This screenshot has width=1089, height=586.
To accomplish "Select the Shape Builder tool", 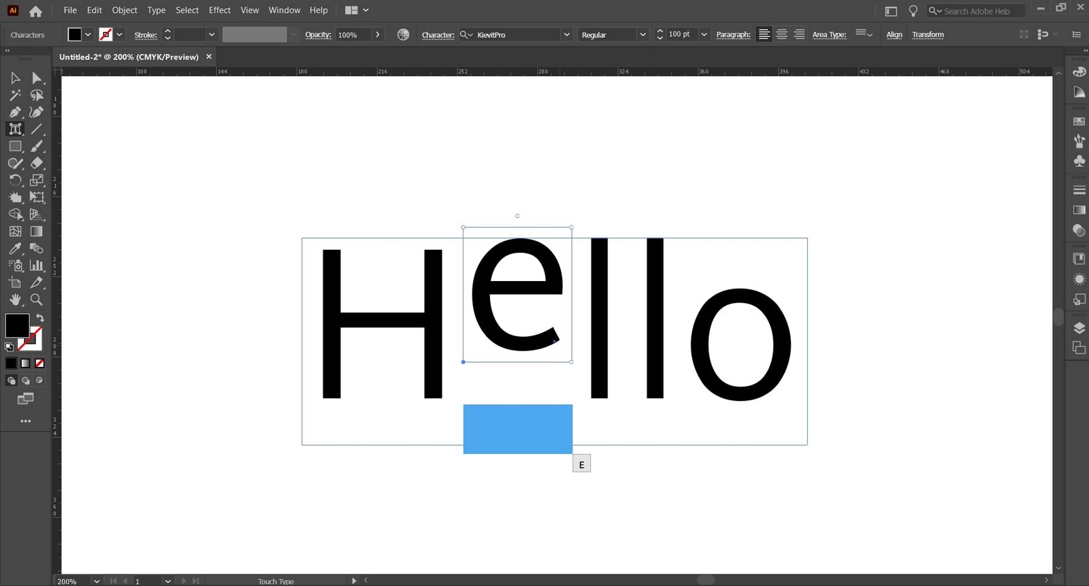I will click(15, 214).
